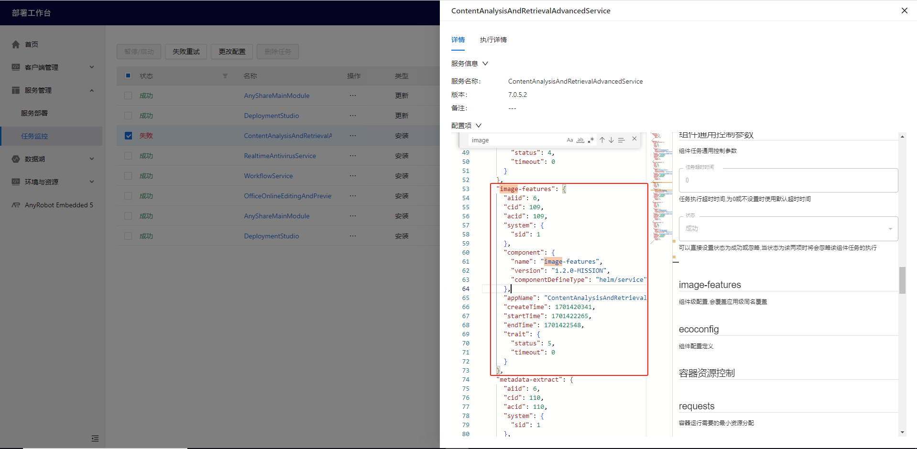Open the RealtimeAntivirusService link
Screen dimensions: 917x449
click(x=280, y=156)
